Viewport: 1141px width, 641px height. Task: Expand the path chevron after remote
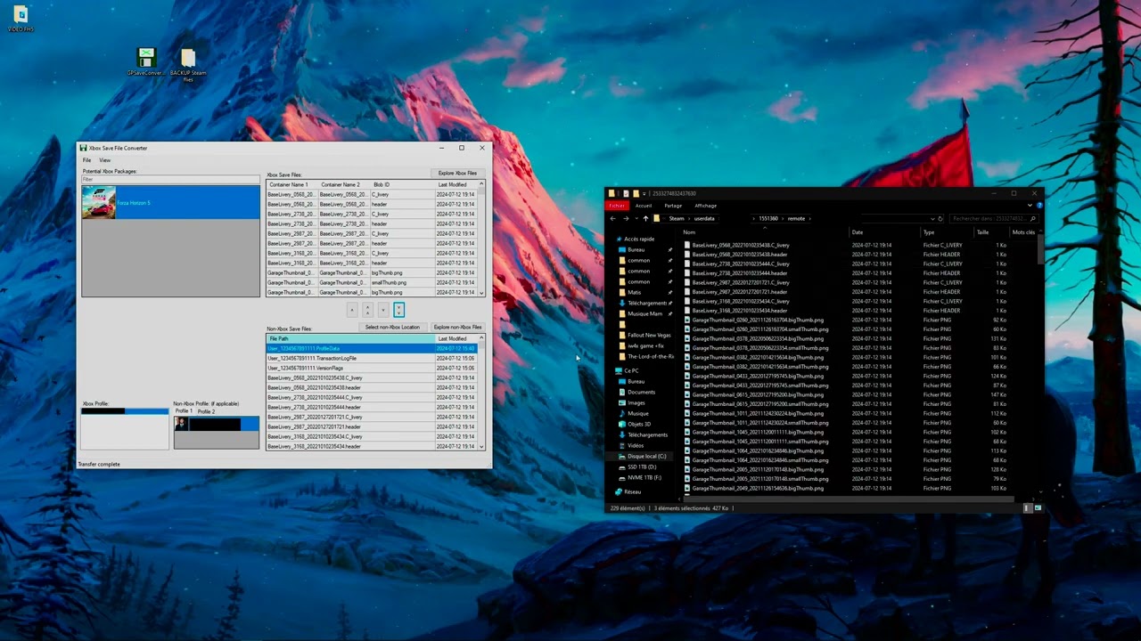tap(809, 218)
